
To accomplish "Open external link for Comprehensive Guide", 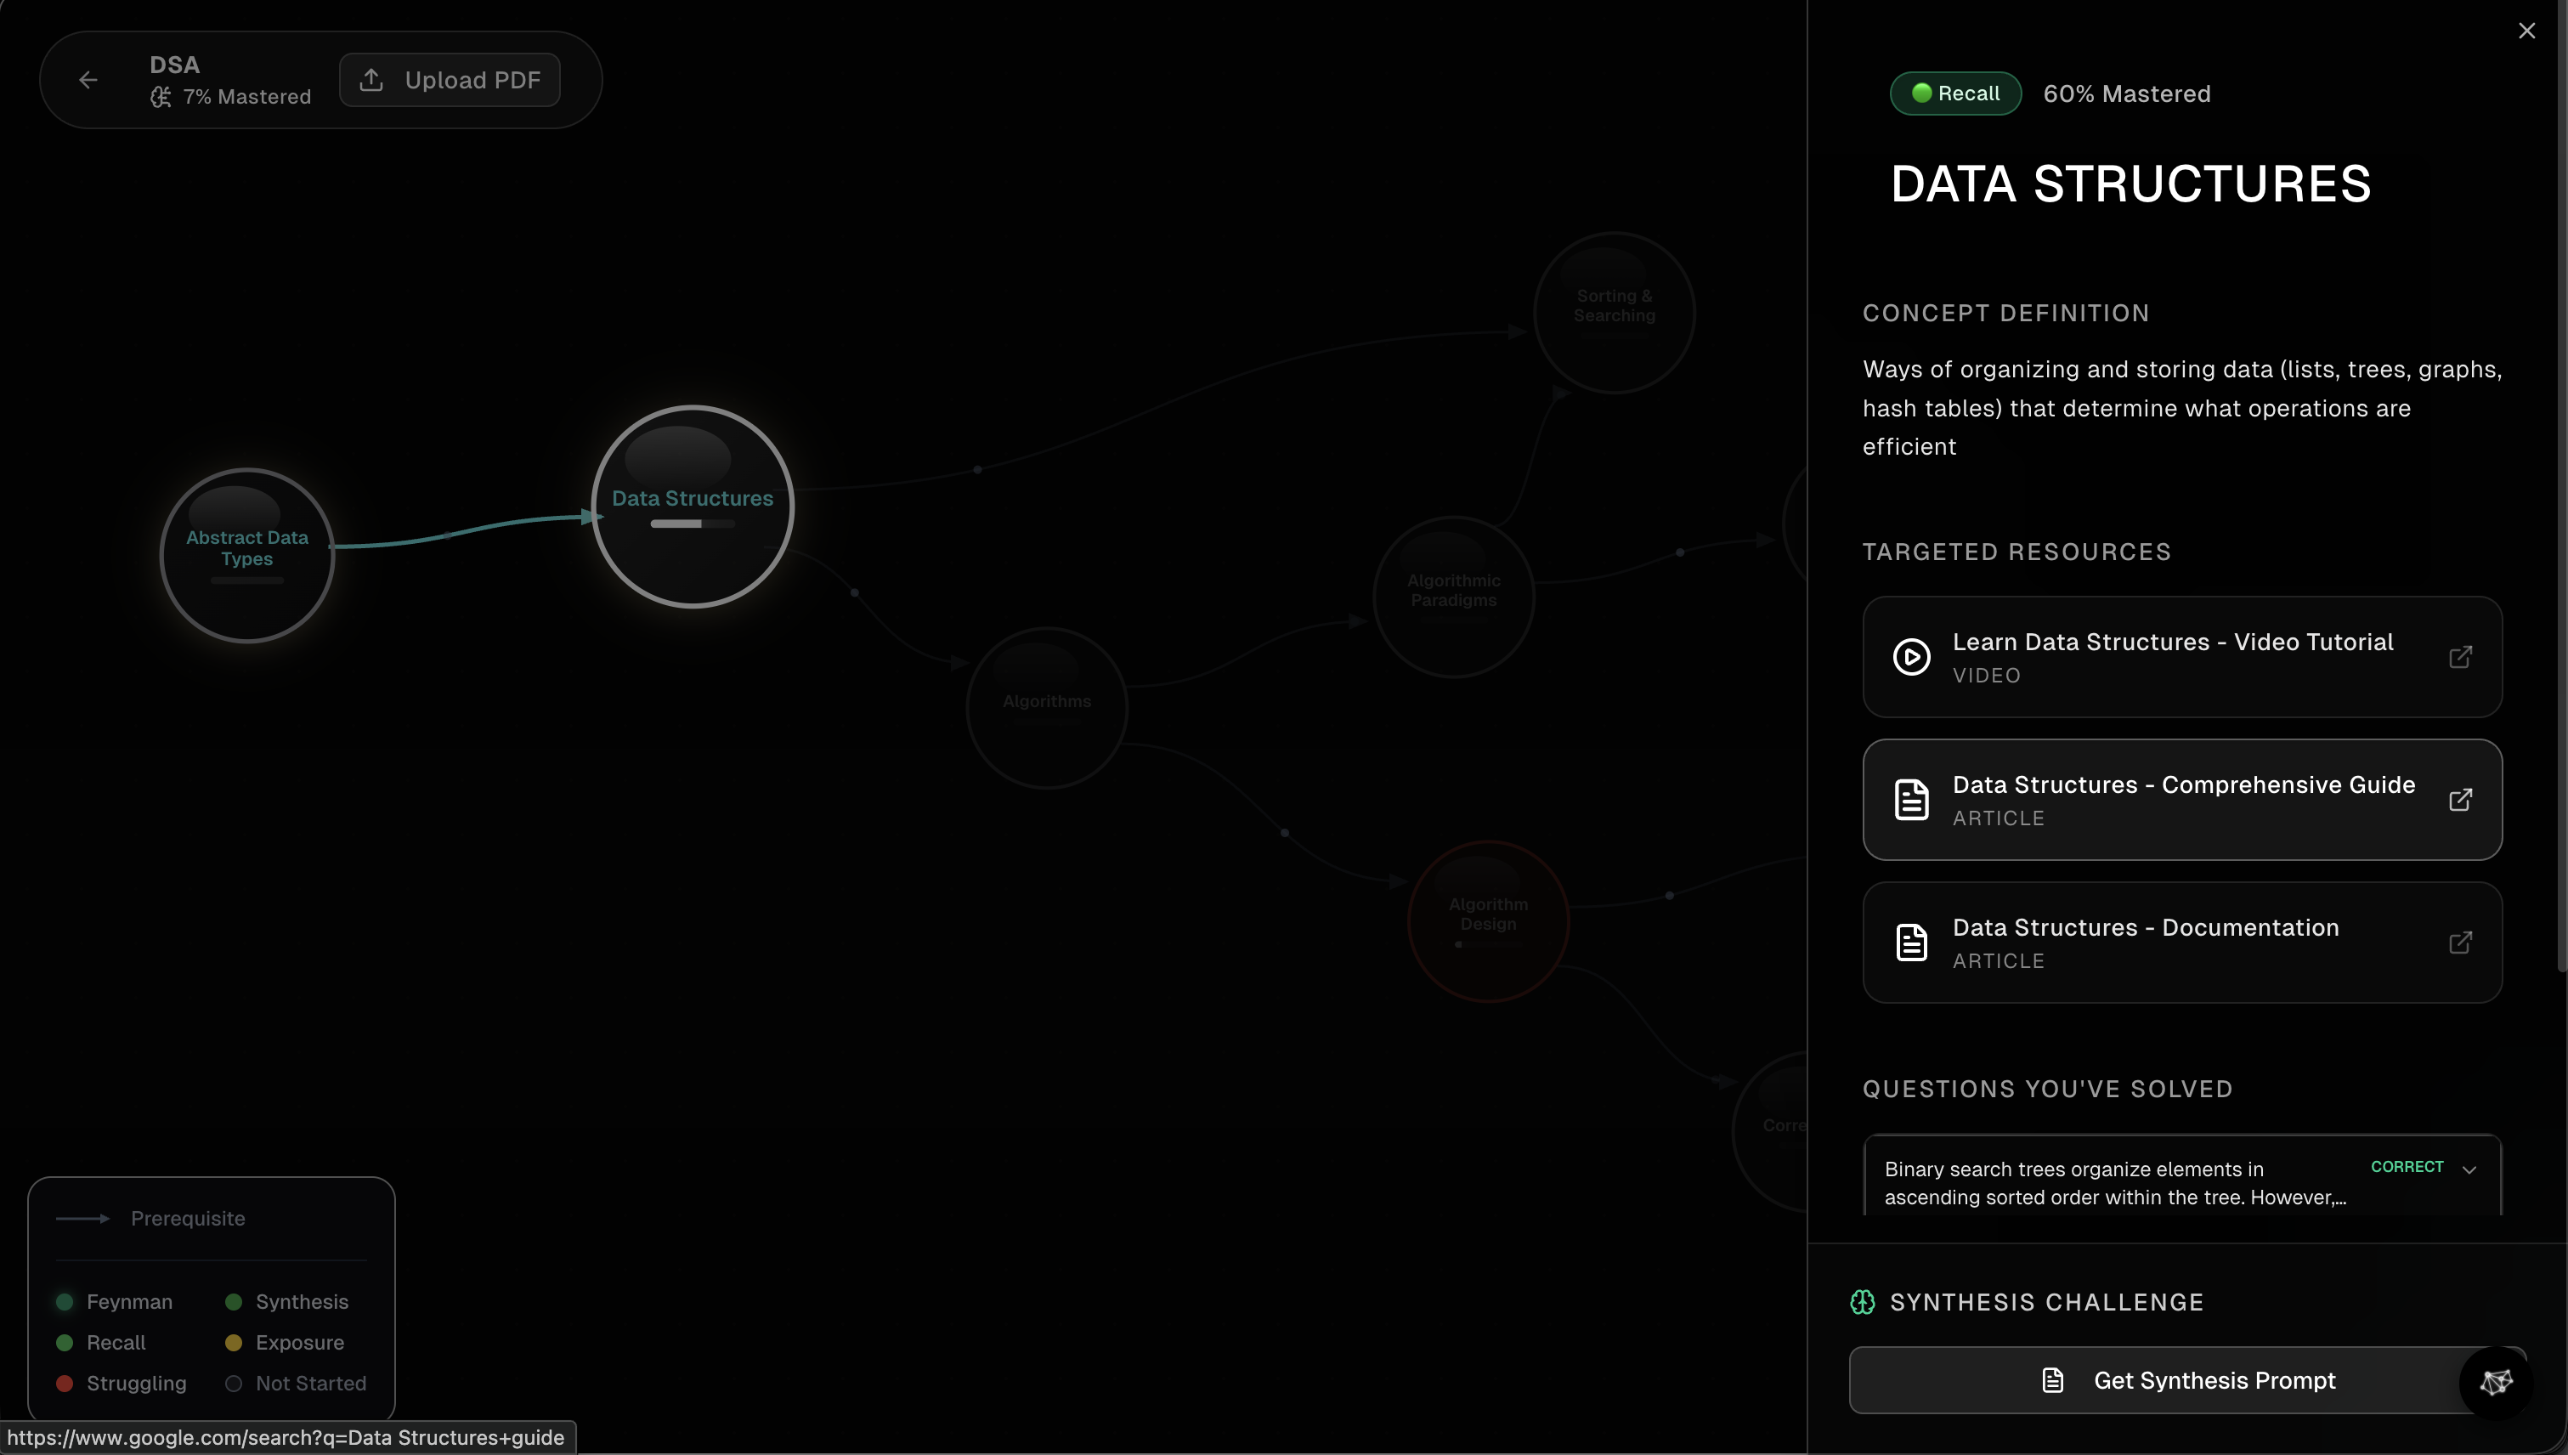I will pos(2460,800).
